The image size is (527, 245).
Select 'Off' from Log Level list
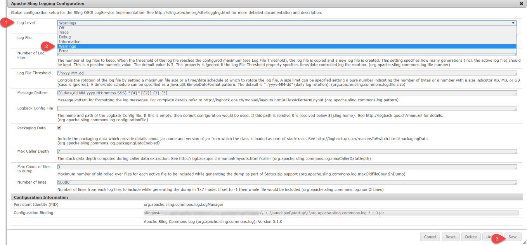(x=62, y=28)
